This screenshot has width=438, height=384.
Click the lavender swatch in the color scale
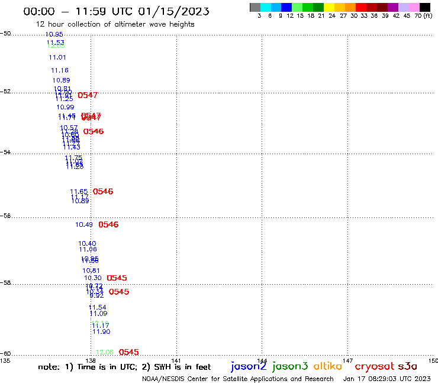[x=403, y=7]
